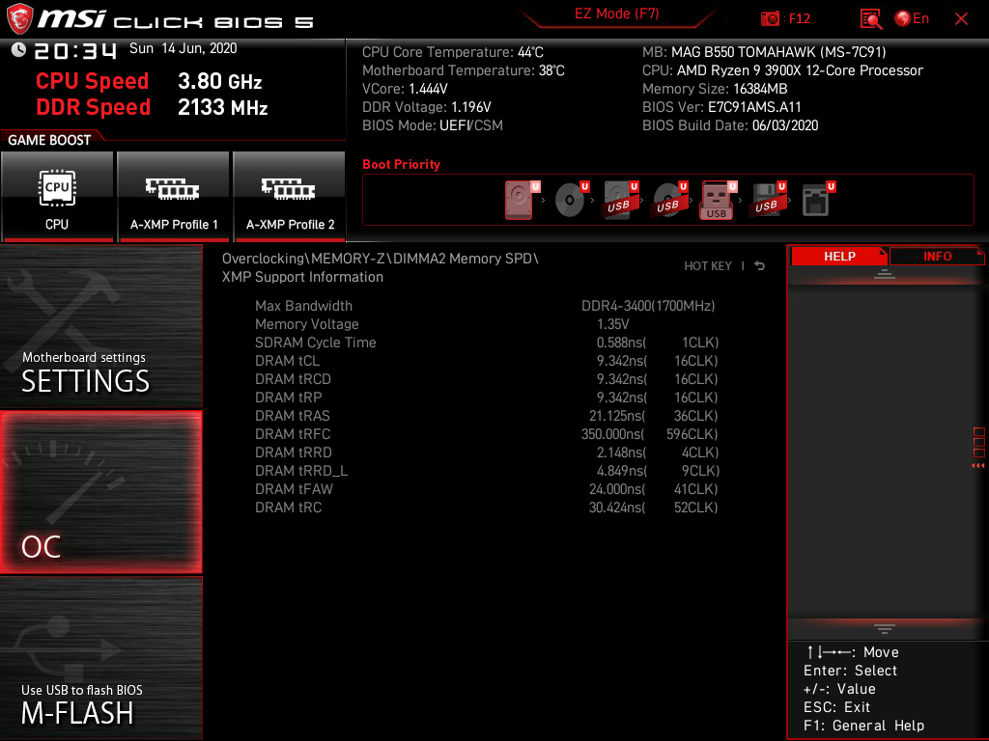Enable the CPU Game Boost button

pyautogui.click(x=57, y=196)
